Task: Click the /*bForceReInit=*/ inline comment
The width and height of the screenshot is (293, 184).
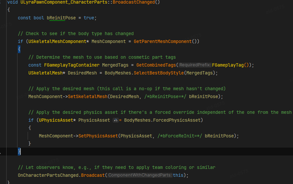Action: point(180,136)
